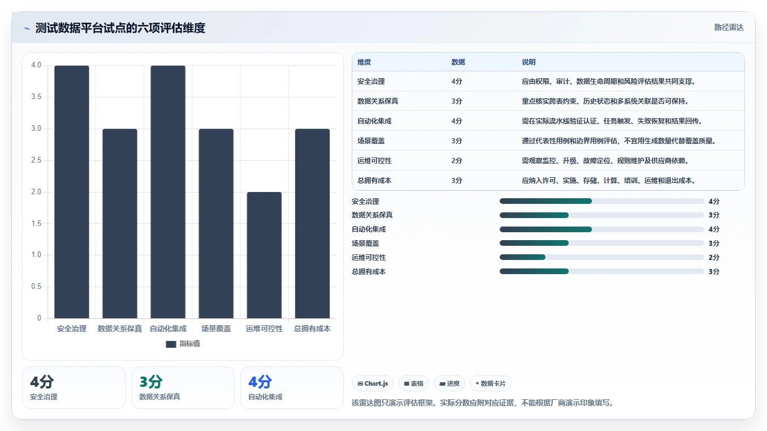Click the 场景覆盖 chart bar
767x431 pixels.
[x=216, y=224]
